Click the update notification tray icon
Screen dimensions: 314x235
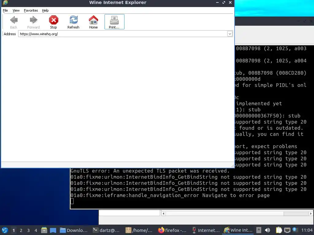[294, 229]
